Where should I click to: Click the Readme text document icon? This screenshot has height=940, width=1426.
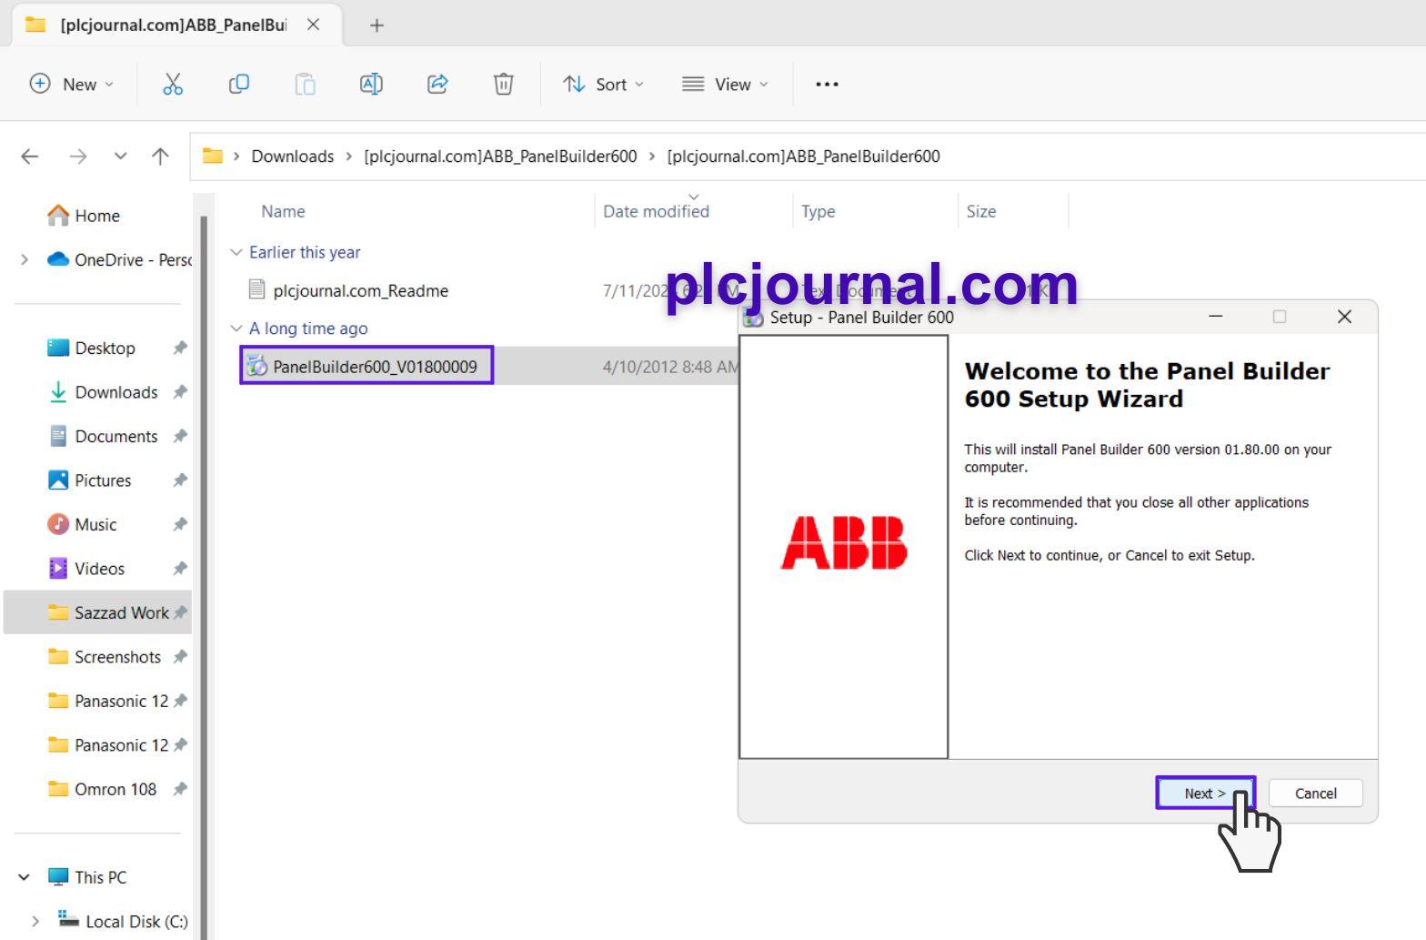click(257, 289)
